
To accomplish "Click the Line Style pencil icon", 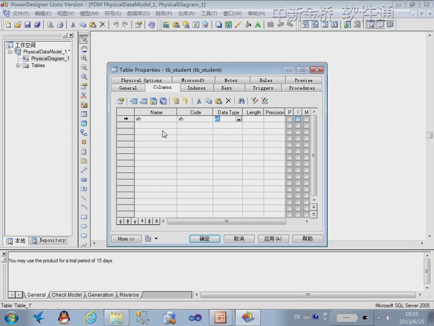I will [238, 25].
